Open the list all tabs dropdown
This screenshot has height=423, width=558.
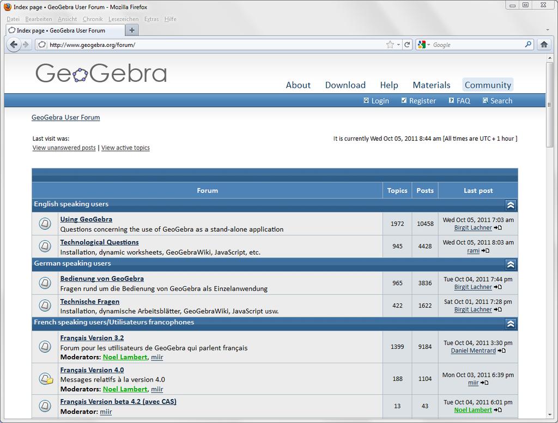547,30
